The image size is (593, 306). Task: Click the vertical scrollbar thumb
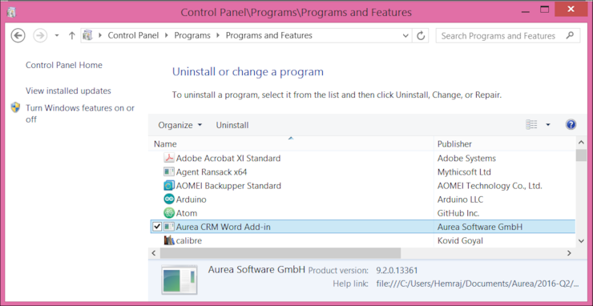point(581,155)
